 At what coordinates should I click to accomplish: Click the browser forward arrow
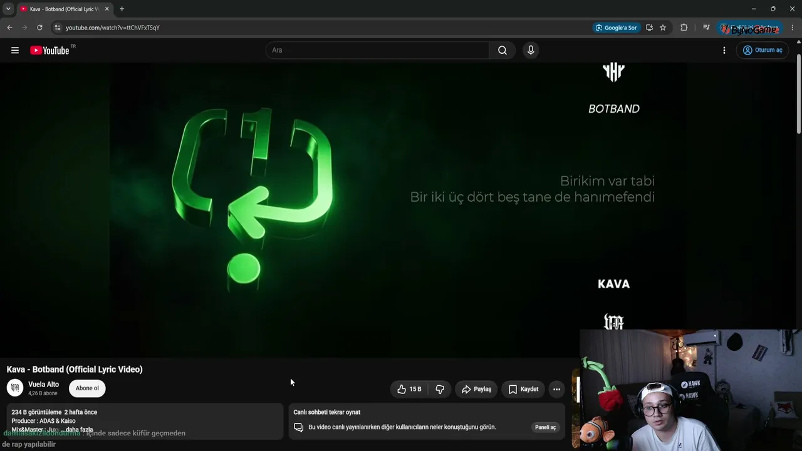pyautogui.click(x=24, y=28)
